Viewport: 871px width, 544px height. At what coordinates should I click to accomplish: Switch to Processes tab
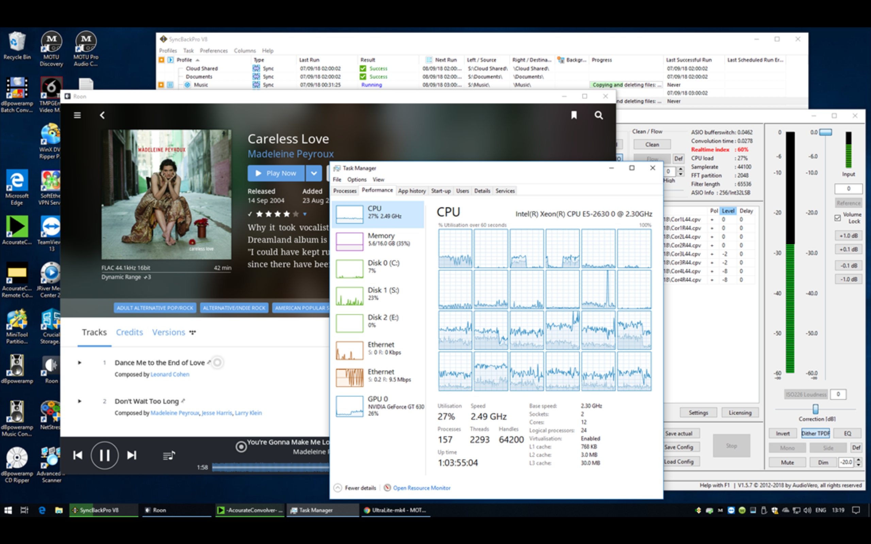(x=344, y=191)
